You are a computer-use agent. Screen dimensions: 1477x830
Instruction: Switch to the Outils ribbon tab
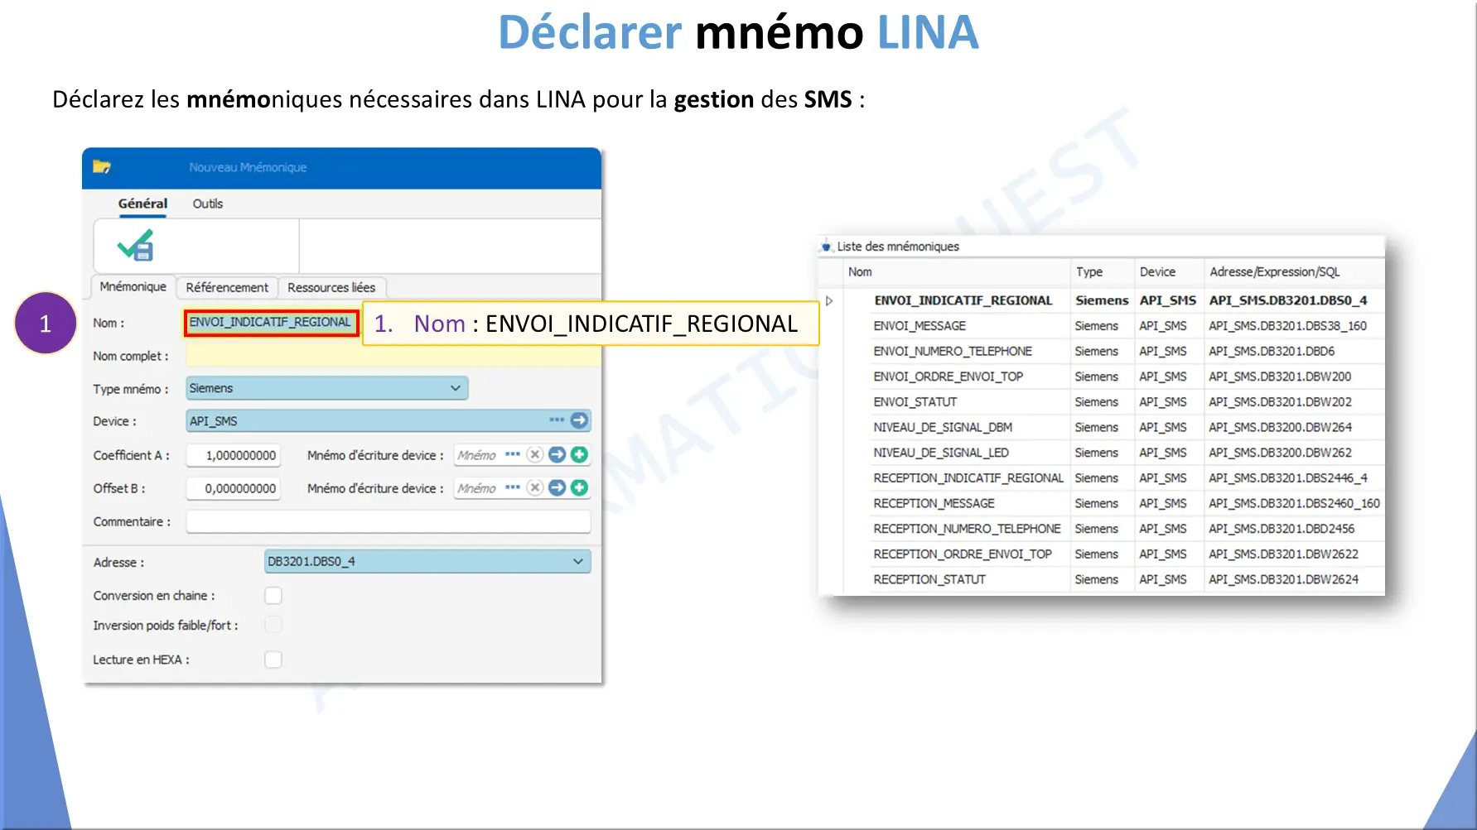pyautogui.click(x=207, y=204)
